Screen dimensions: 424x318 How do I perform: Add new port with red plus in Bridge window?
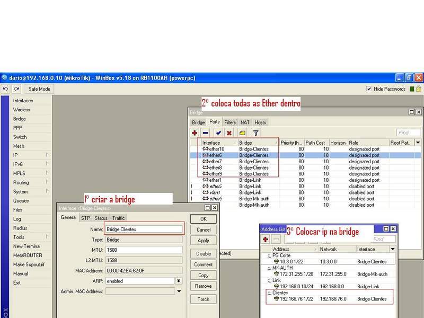pyautogui.click(x=195, y=133)
